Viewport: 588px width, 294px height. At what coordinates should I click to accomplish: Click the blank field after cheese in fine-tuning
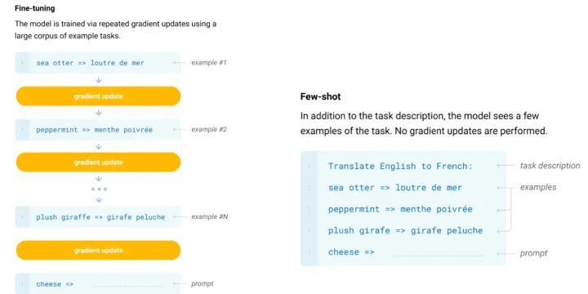click(127, 286)
